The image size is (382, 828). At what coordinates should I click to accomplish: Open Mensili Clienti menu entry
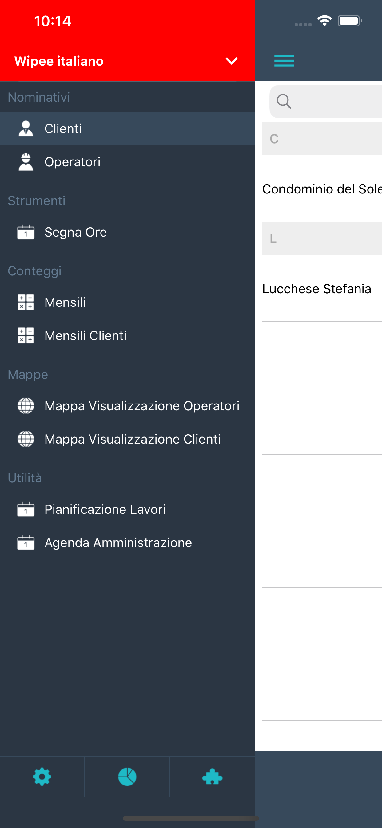[86, 335]
